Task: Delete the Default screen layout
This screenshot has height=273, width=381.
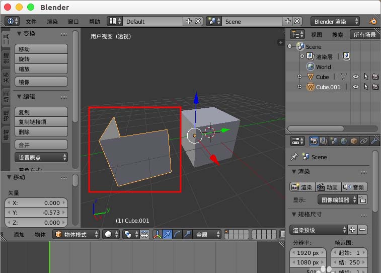Action: (x=198, y=21)
